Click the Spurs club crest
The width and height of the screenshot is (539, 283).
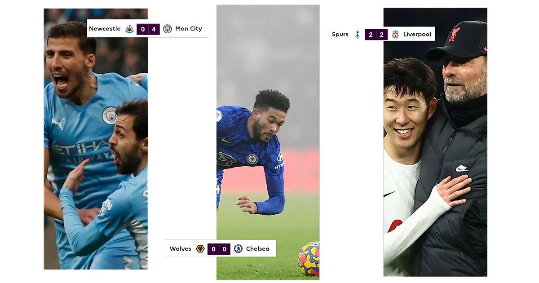(x=358, y=34)
